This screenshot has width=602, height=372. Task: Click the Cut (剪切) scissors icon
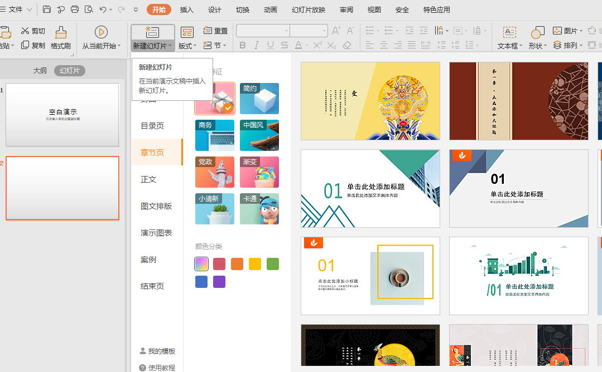[x=25, y=31]
